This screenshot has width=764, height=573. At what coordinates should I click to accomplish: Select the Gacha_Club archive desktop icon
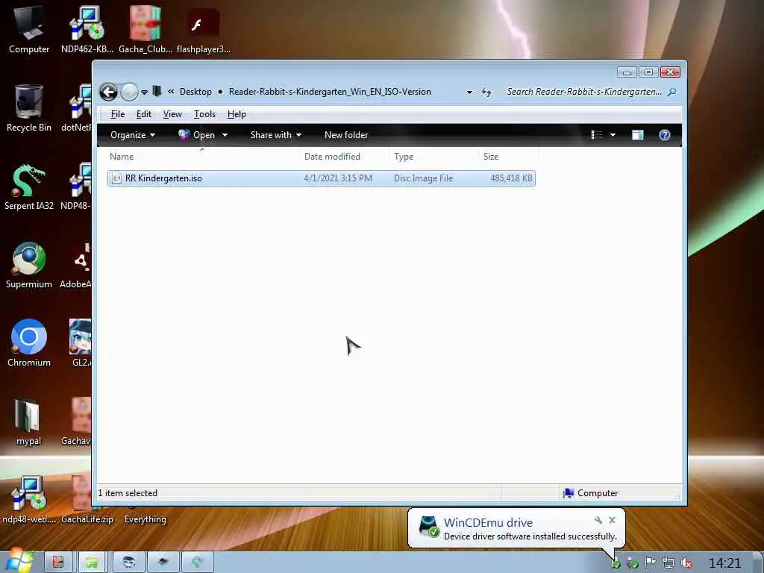[145, 30]
